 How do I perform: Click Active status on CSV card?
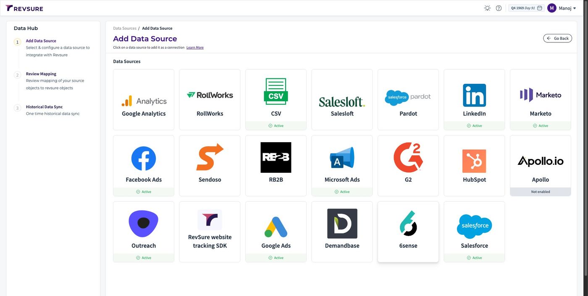point(276,126)
